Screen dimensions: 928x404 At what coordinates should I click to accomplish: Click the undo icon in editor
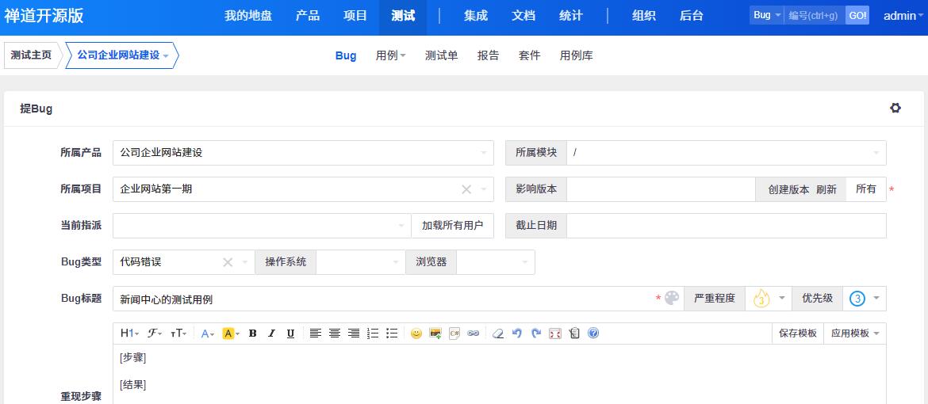pyautogui.click(x=517, y=333)
